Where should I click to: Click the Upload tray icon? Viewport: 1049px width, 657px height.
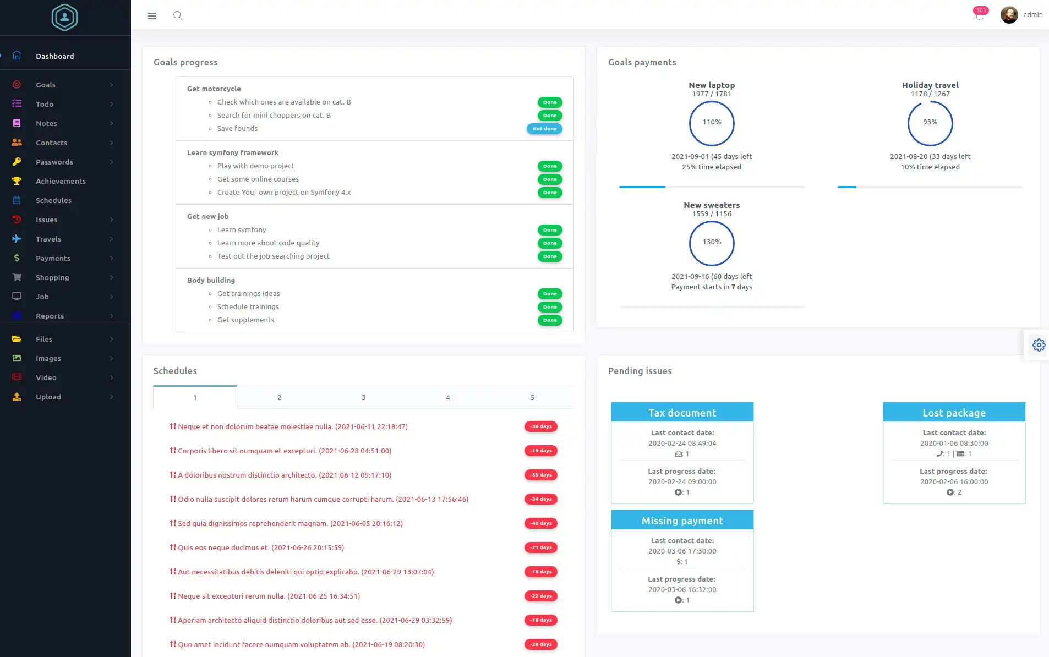click(17, 397)
